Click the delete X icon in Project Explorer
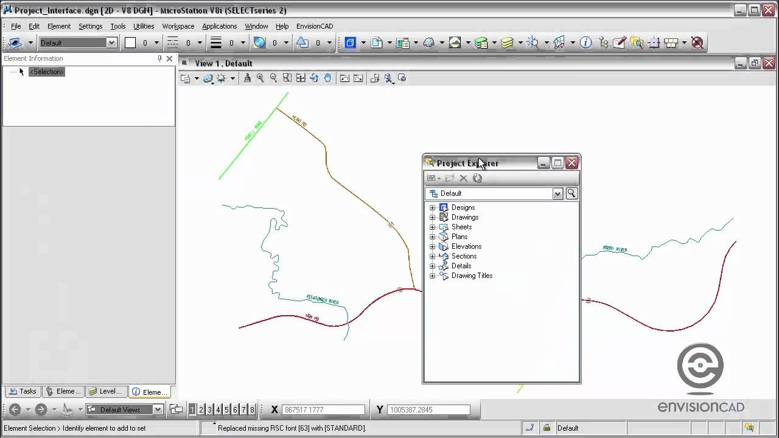Viewport: 779px width, 438px height. coord(463,178)
